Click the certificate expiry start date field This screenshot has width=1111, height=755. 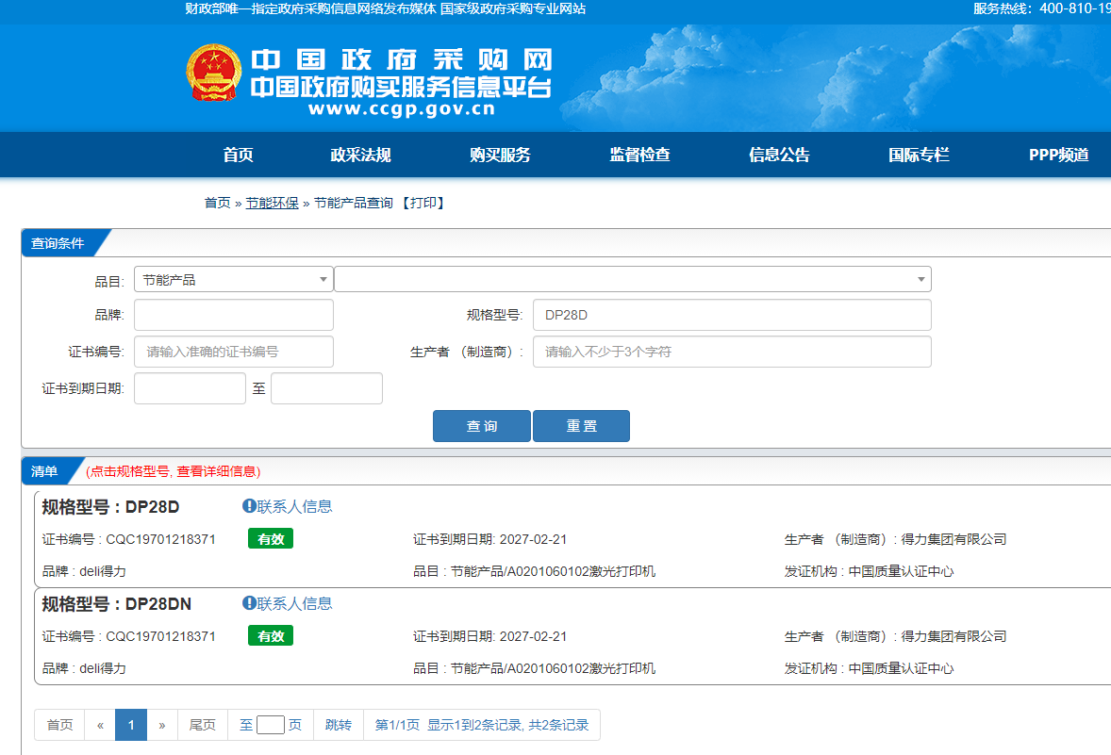(190, 389)
